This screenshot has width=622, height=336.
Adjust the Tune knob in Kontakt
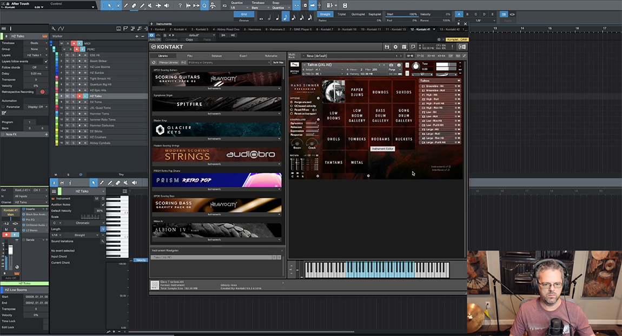tap(416, 66)
